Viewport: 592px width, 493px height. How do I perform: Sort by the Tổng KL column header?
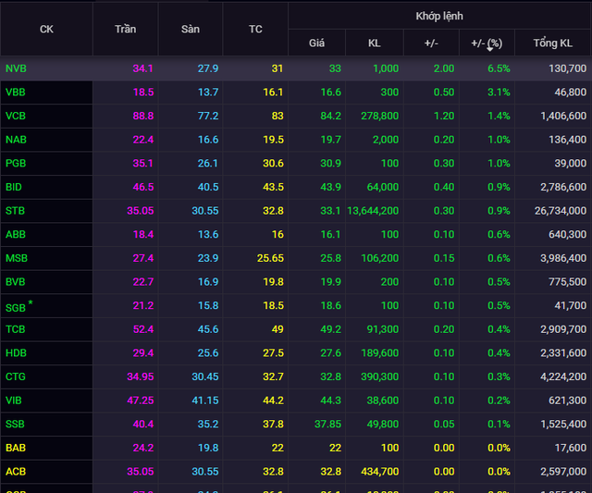tap(553, 43)
